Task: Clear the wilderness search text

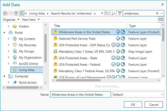Action: tap(157, 13)
